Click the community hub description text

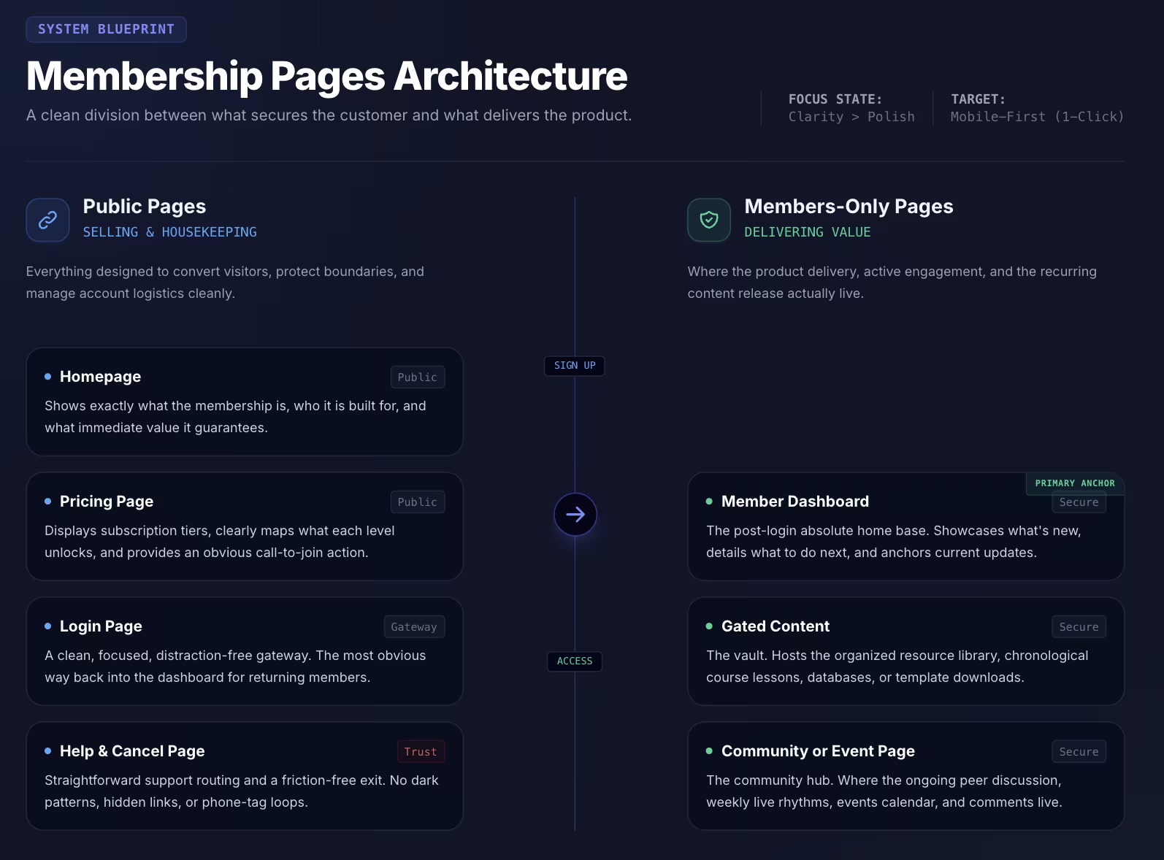(x=884, y=791)
